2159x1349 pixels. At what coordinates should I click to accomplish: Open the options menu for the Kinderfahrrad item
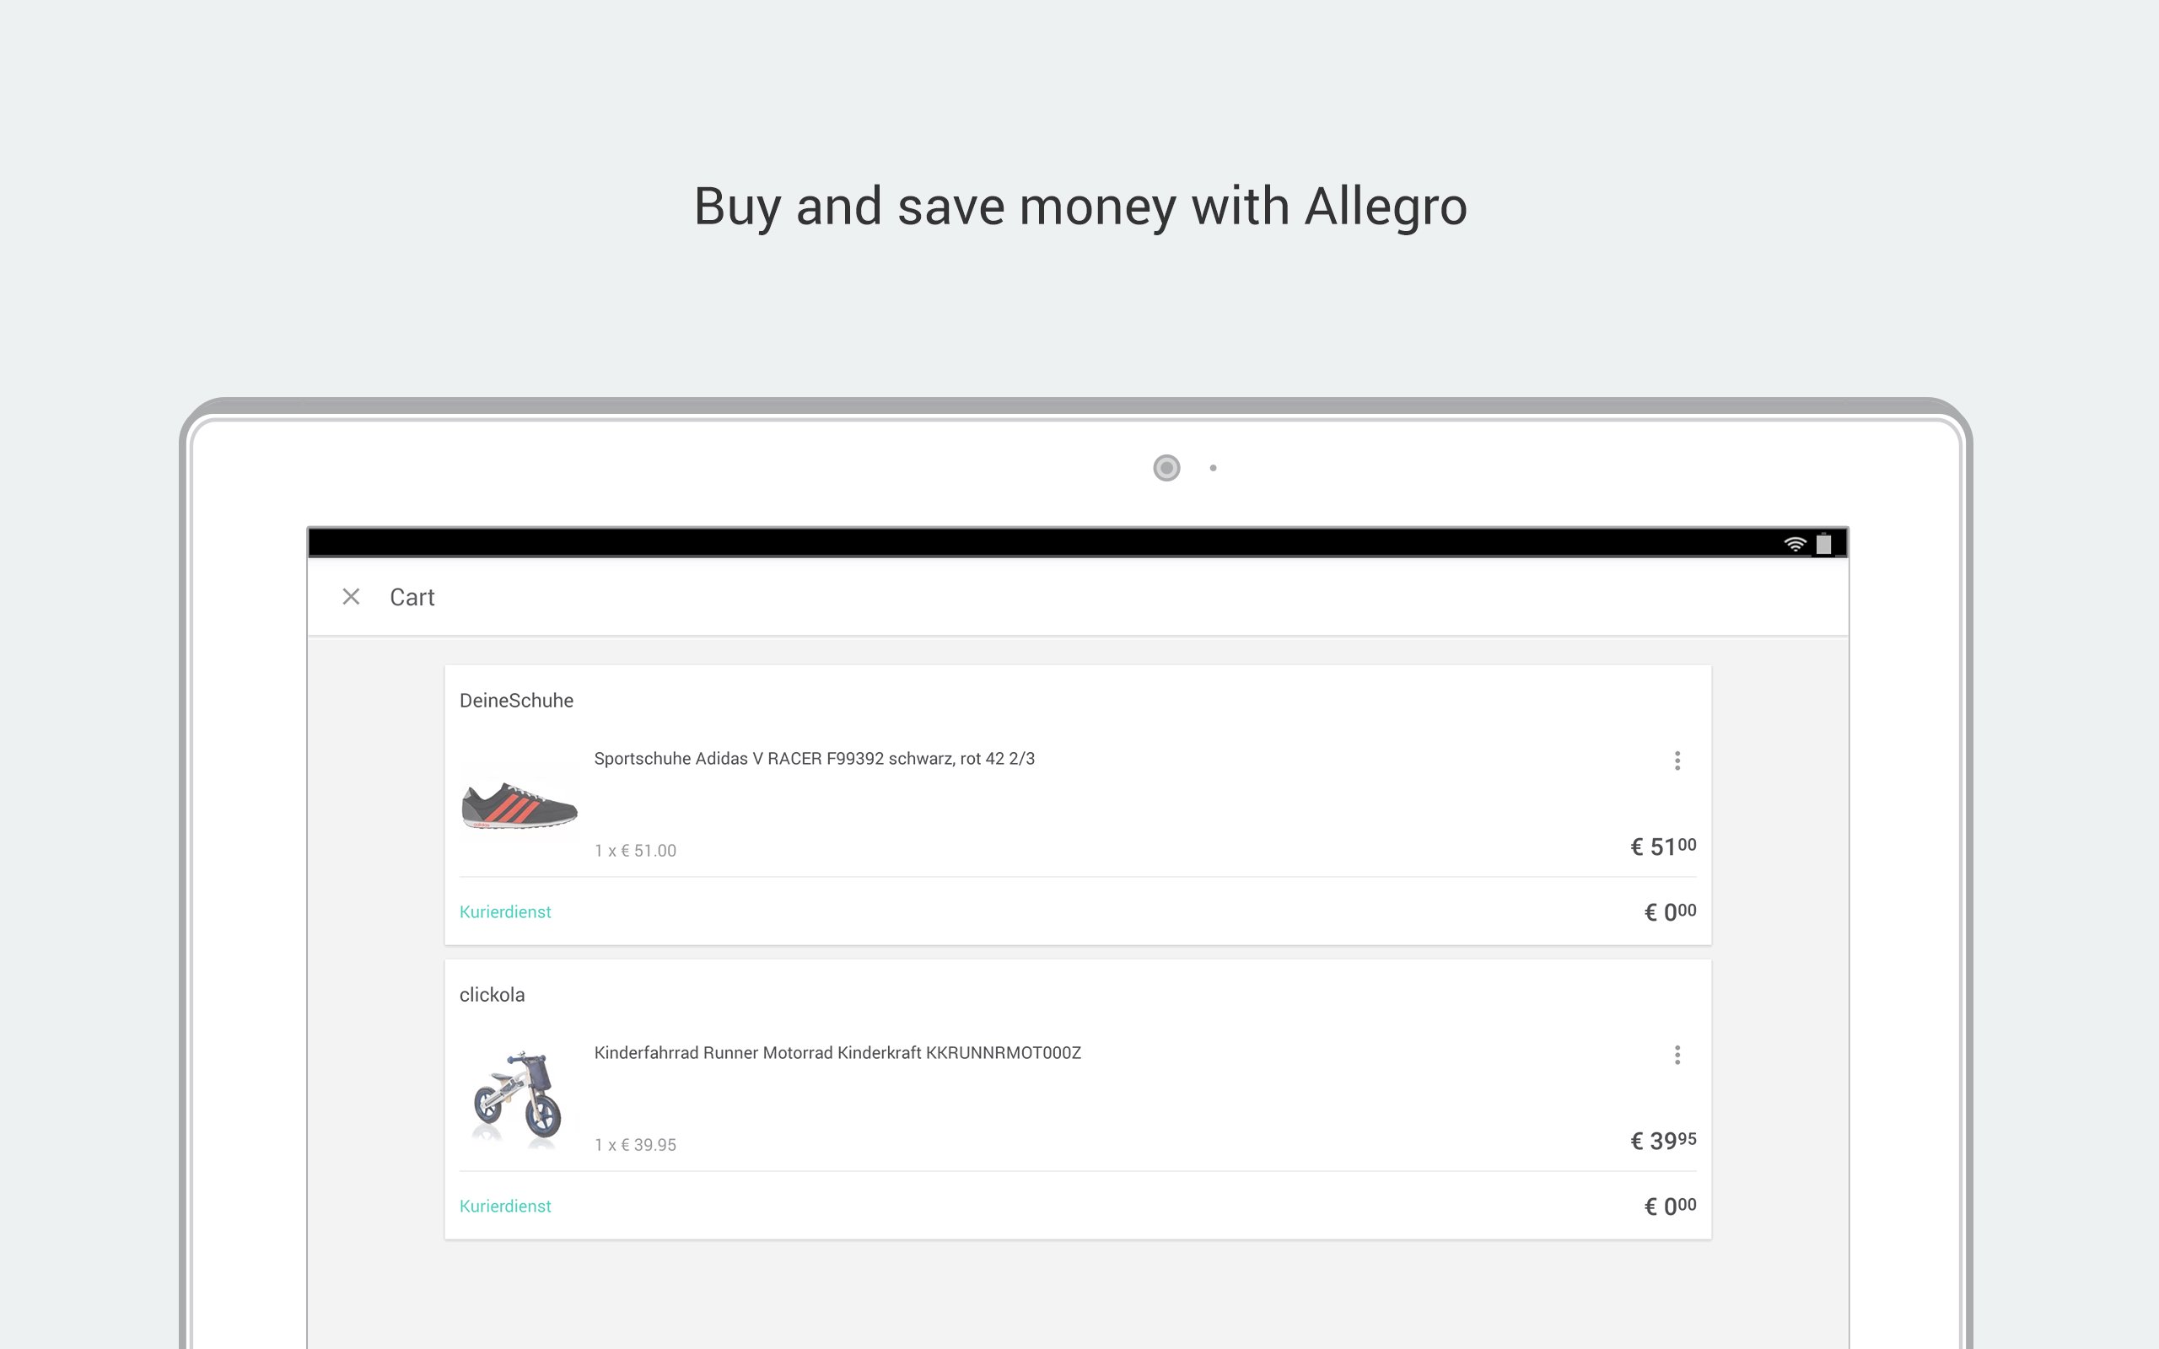(1677, 1055)
